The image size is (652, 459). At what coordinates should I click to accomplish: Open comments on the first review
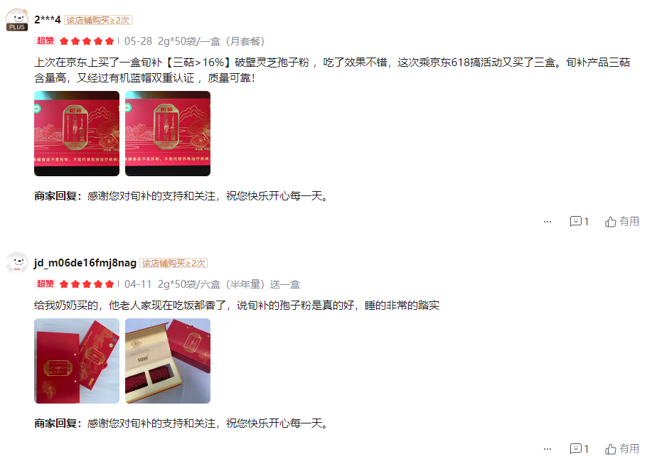(x=579, y=222)
